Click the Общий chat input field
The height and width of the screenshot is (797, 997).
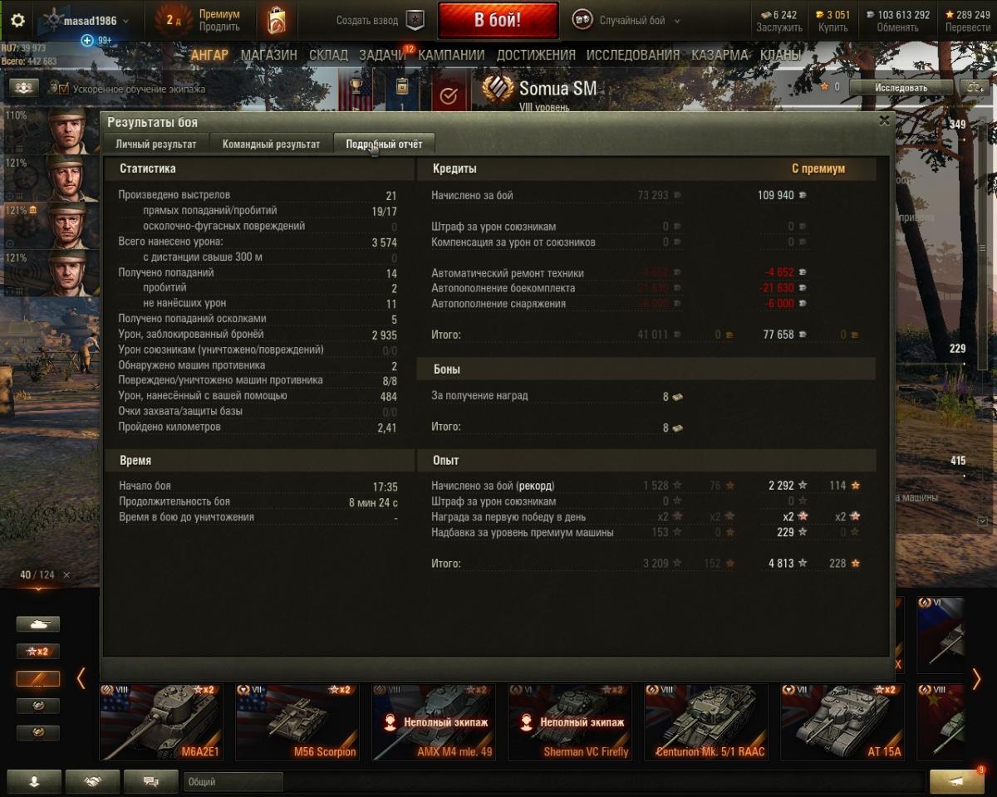coord(233,781)
